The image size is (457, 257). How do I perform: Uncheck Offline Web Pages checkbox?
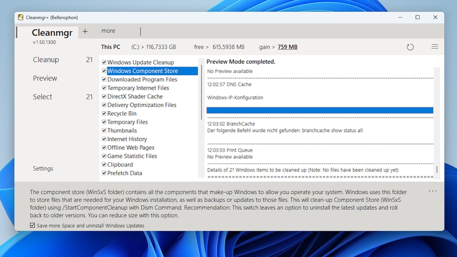click(104, 148)
